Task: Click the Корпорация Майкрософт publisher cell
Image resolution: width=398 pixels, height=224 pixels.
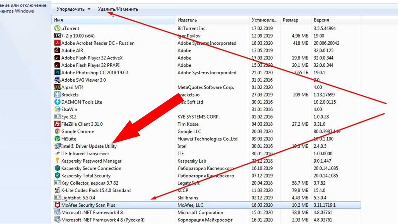Action: (205, 220)
